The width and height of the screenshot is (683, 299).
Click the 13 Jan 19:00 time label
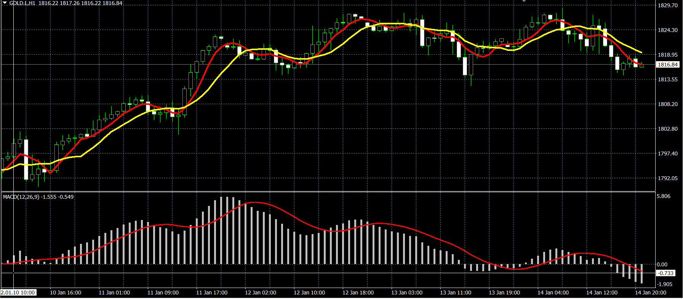[x=504, y=293]
